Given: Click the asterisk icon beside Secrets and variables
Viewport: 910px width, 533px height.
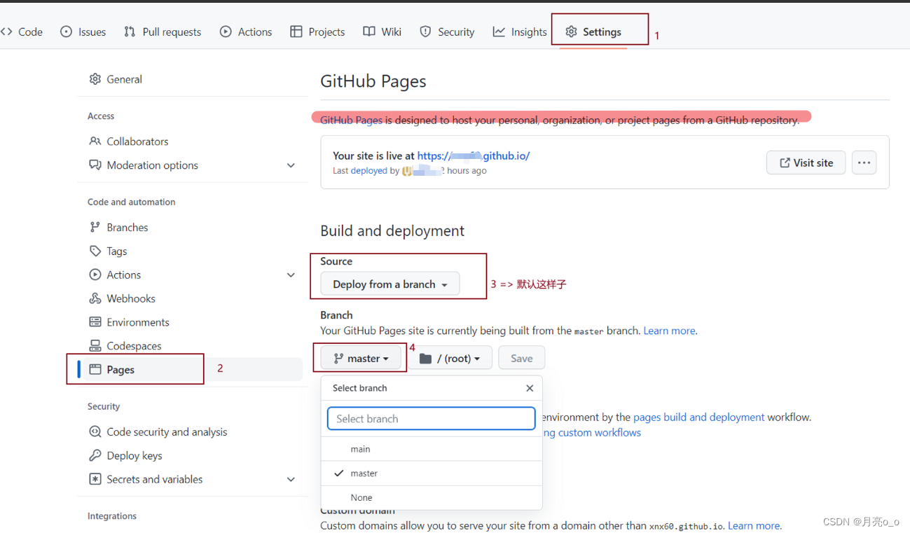Looking at the screenshot, I should (95, 479).
